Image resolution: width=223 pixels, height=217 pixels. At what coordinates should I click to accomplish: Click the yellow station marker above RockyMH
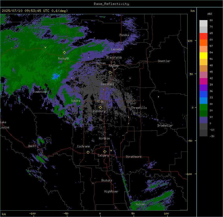(x=65, y=52)
